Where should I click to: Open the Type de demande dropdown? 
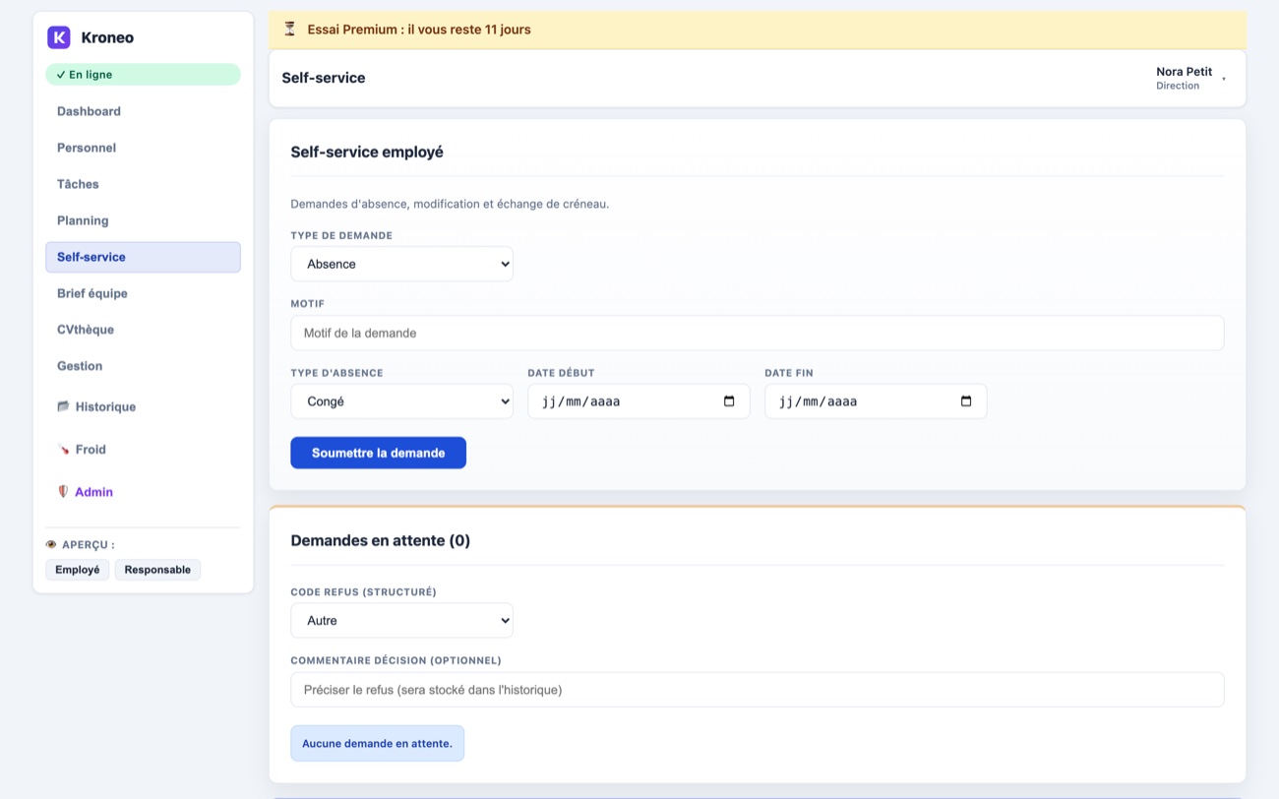coord(401,264)
